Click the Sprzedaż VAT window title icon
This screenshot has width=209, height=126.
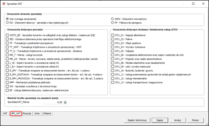pos(3,3)
